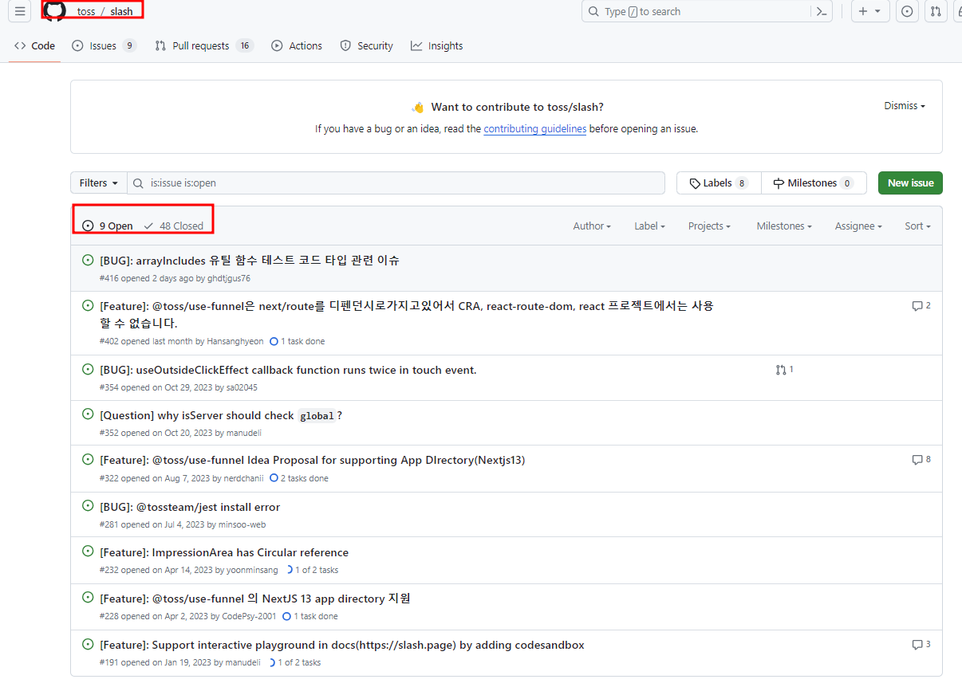The width and height of the screenshot is (962, 687).
Task: Go to slash repository link in breadcrumb
Action: click(x=122, y=12)
